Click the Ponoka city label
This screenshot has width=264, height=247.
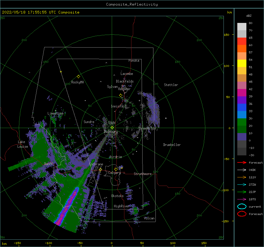pyautogui.click(x=134, y=61)
